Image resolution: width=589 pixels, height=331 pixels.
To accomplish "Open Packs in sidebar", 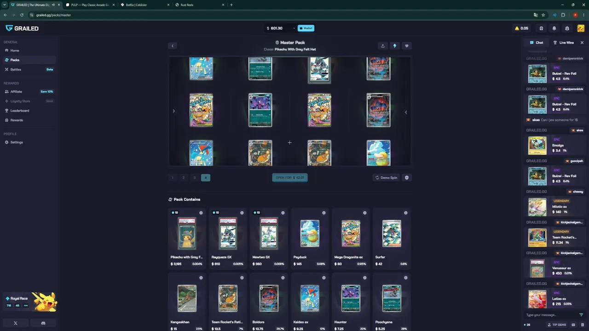I will pyautogui.click(x=29, y=60).
